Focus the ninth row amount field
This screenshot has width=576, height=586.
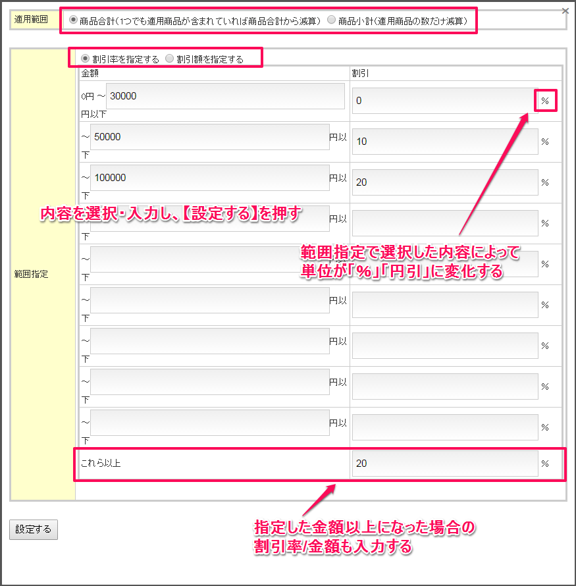coord(209,423)
